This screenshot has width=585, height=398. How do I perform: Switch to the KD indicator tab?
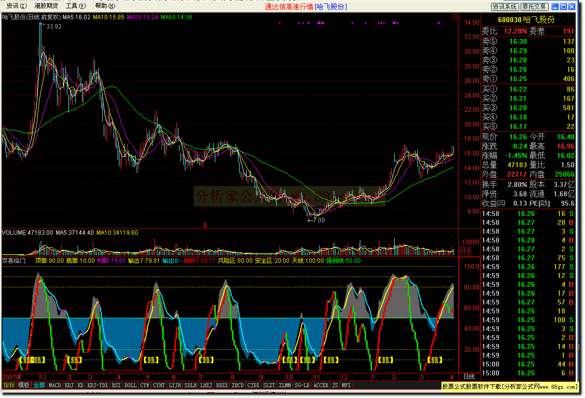(x=81, y=385)
